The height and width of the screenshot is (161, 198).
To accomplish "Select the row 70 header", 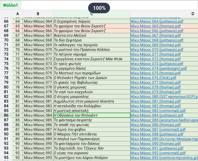I will [6, 40].
